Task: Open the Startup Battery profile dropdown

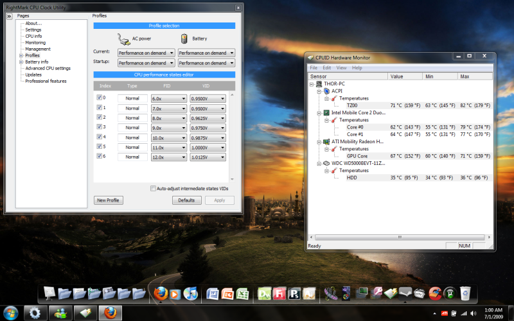Action: [x=206, y=63]
